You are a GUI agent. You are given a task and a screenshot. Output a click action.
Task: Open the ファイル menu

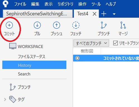click(20, 4)
